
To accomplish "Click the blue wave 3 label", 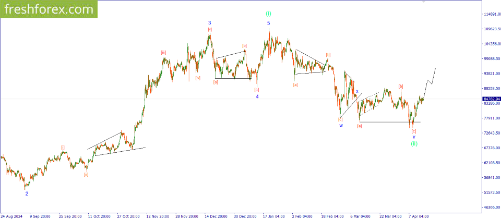I will point(210,23).
